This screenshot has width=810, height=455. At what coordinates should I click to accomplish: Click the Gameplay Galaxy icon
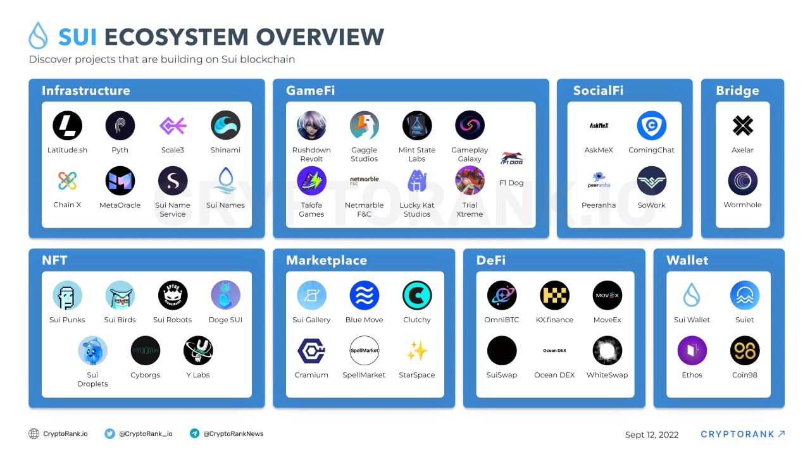pos(470,125)
